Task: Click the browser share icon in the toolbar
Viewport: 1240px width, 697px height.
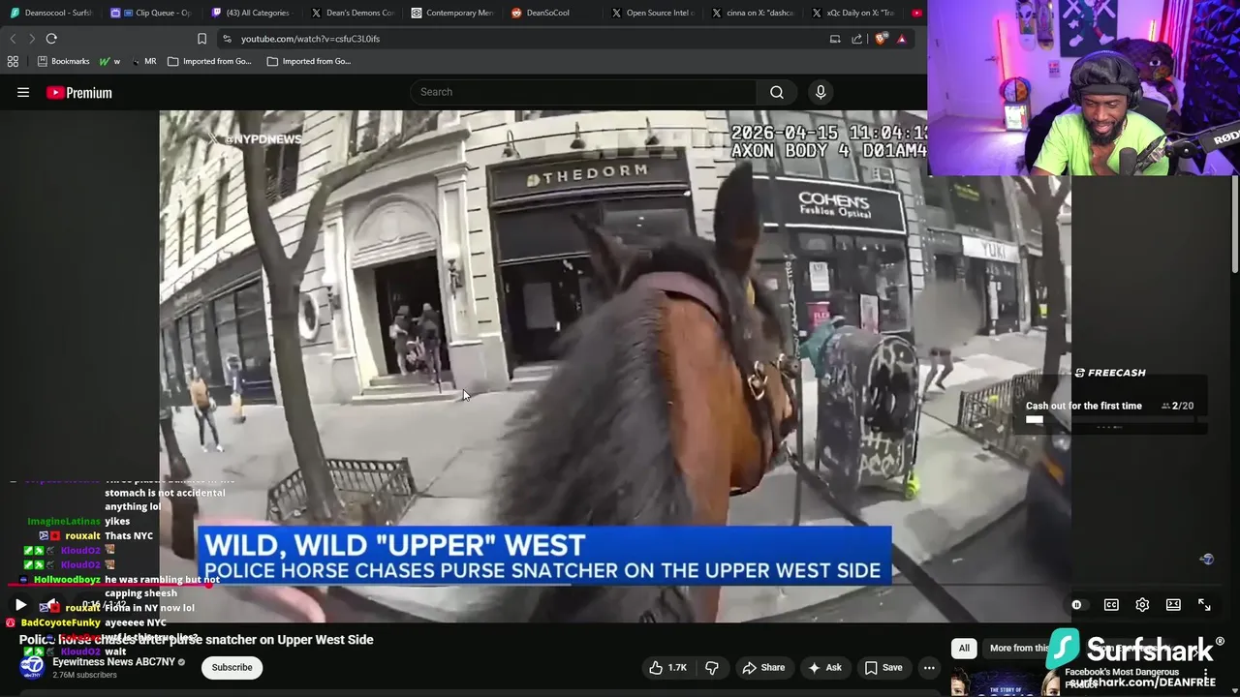Action: [856, 39]
